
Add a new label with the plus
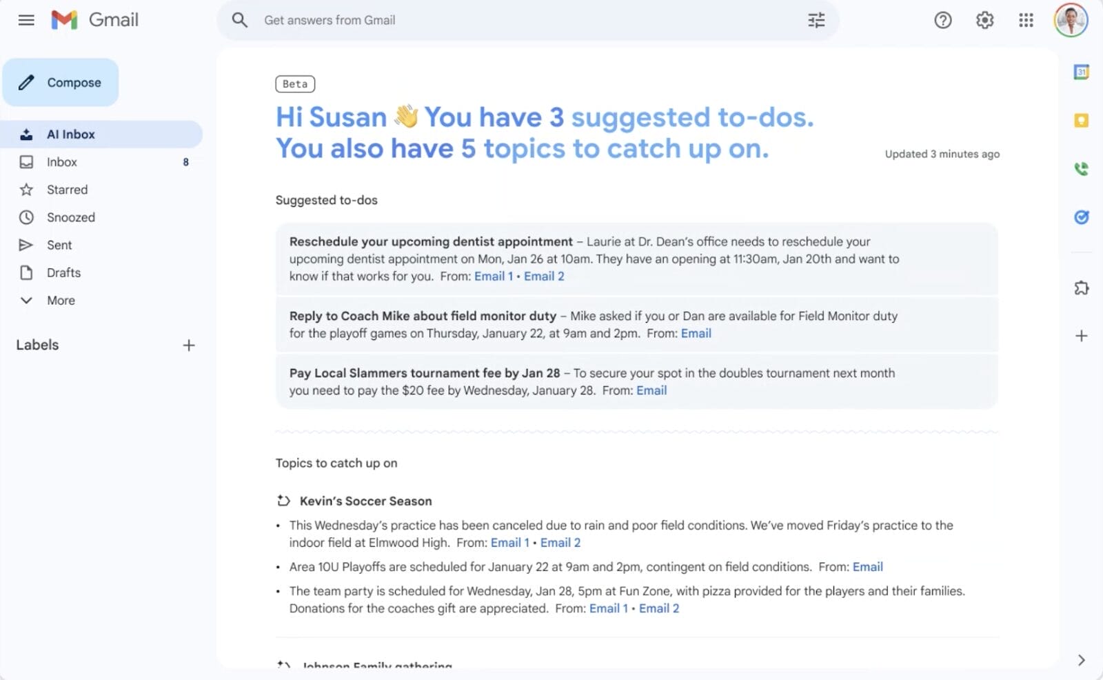click(189, 345)
